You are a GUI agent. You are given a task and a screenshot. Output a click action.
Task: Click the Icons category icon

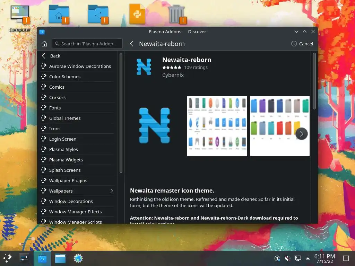[43, 128]
